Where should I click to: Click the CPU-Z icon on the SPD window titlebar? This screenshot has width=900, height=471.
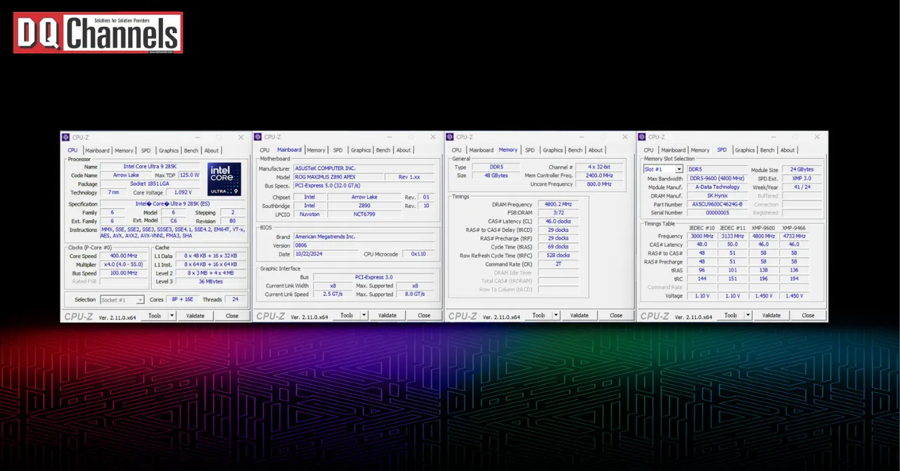(x=641, y=136)
